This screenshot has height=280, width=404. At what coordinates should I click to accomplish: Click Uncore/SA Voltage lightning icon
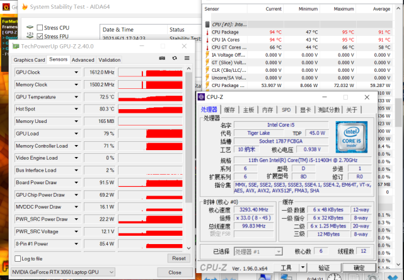pos(207,78)
